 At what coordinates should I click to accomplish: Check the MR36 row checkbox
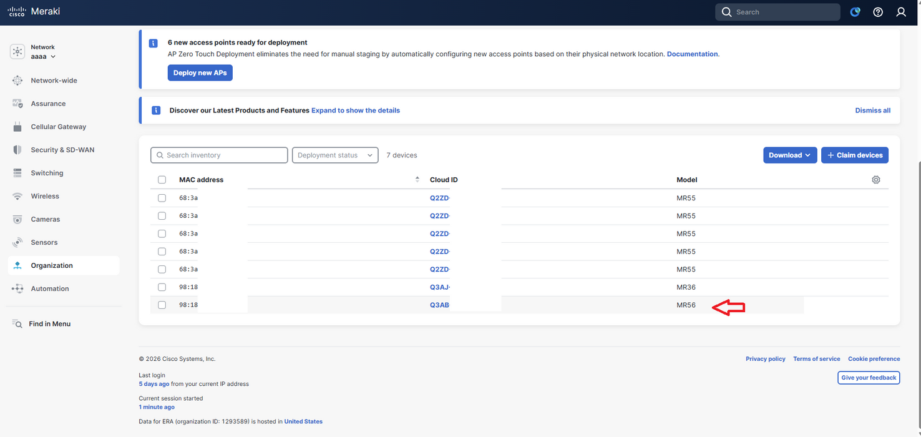coord(162,287)
